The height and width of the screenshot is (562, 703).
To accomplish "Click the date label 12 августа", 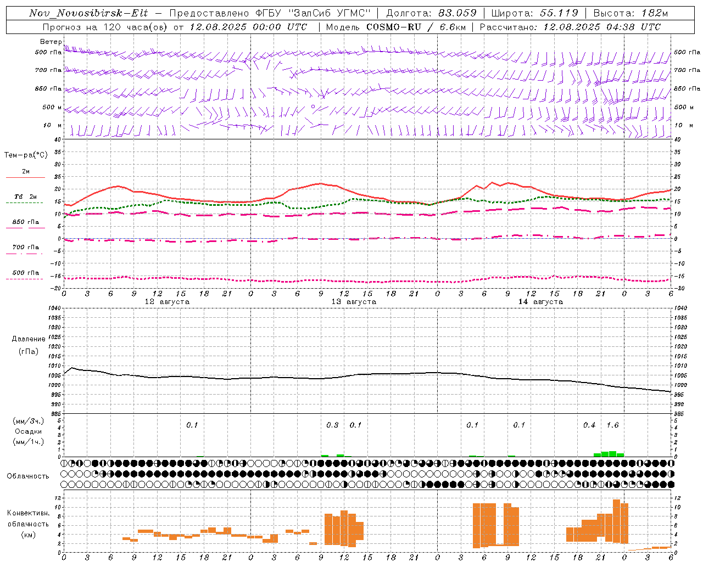I will tap(167, 302).
